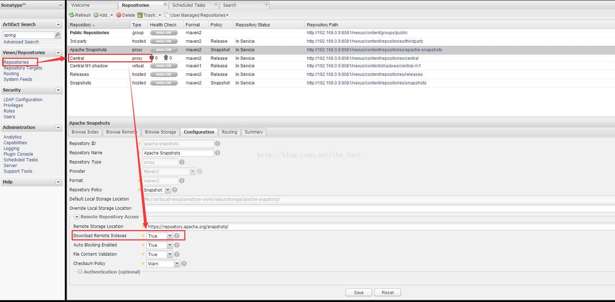Show help for Repository Name field
Screen dimensions: 615x302
click(x=217, y=153)
